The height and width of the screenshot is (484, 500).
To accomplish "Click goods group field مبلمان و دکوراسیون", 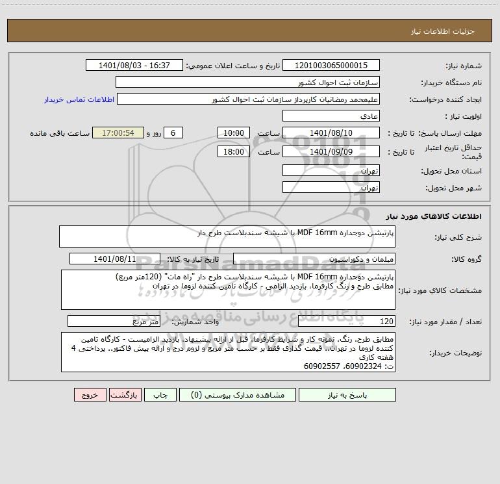I will 314,259.
